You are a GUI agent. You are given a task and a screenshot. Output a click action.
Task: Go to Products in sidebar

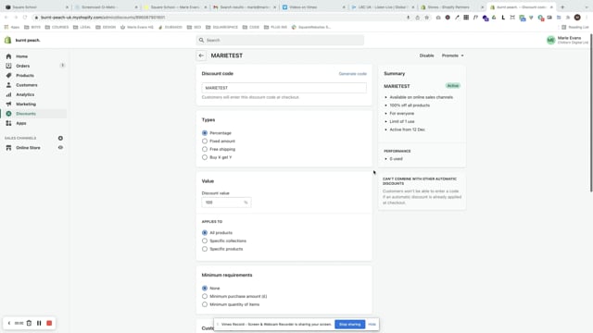click(x=25, y=76)
